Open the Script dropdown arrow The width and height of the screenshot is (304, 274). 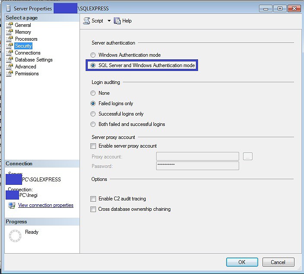pyautogui.click(x=109, y=21)
